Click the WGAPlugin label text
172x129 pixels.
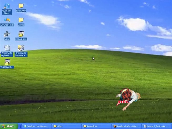pyautogui.click(x=7, y=67)
